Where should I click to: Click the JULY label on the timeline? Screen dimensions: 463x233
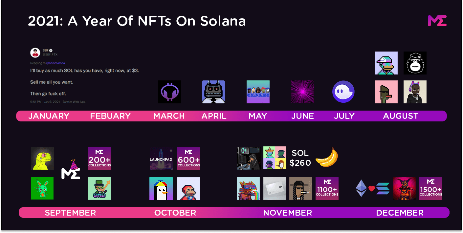344,116
